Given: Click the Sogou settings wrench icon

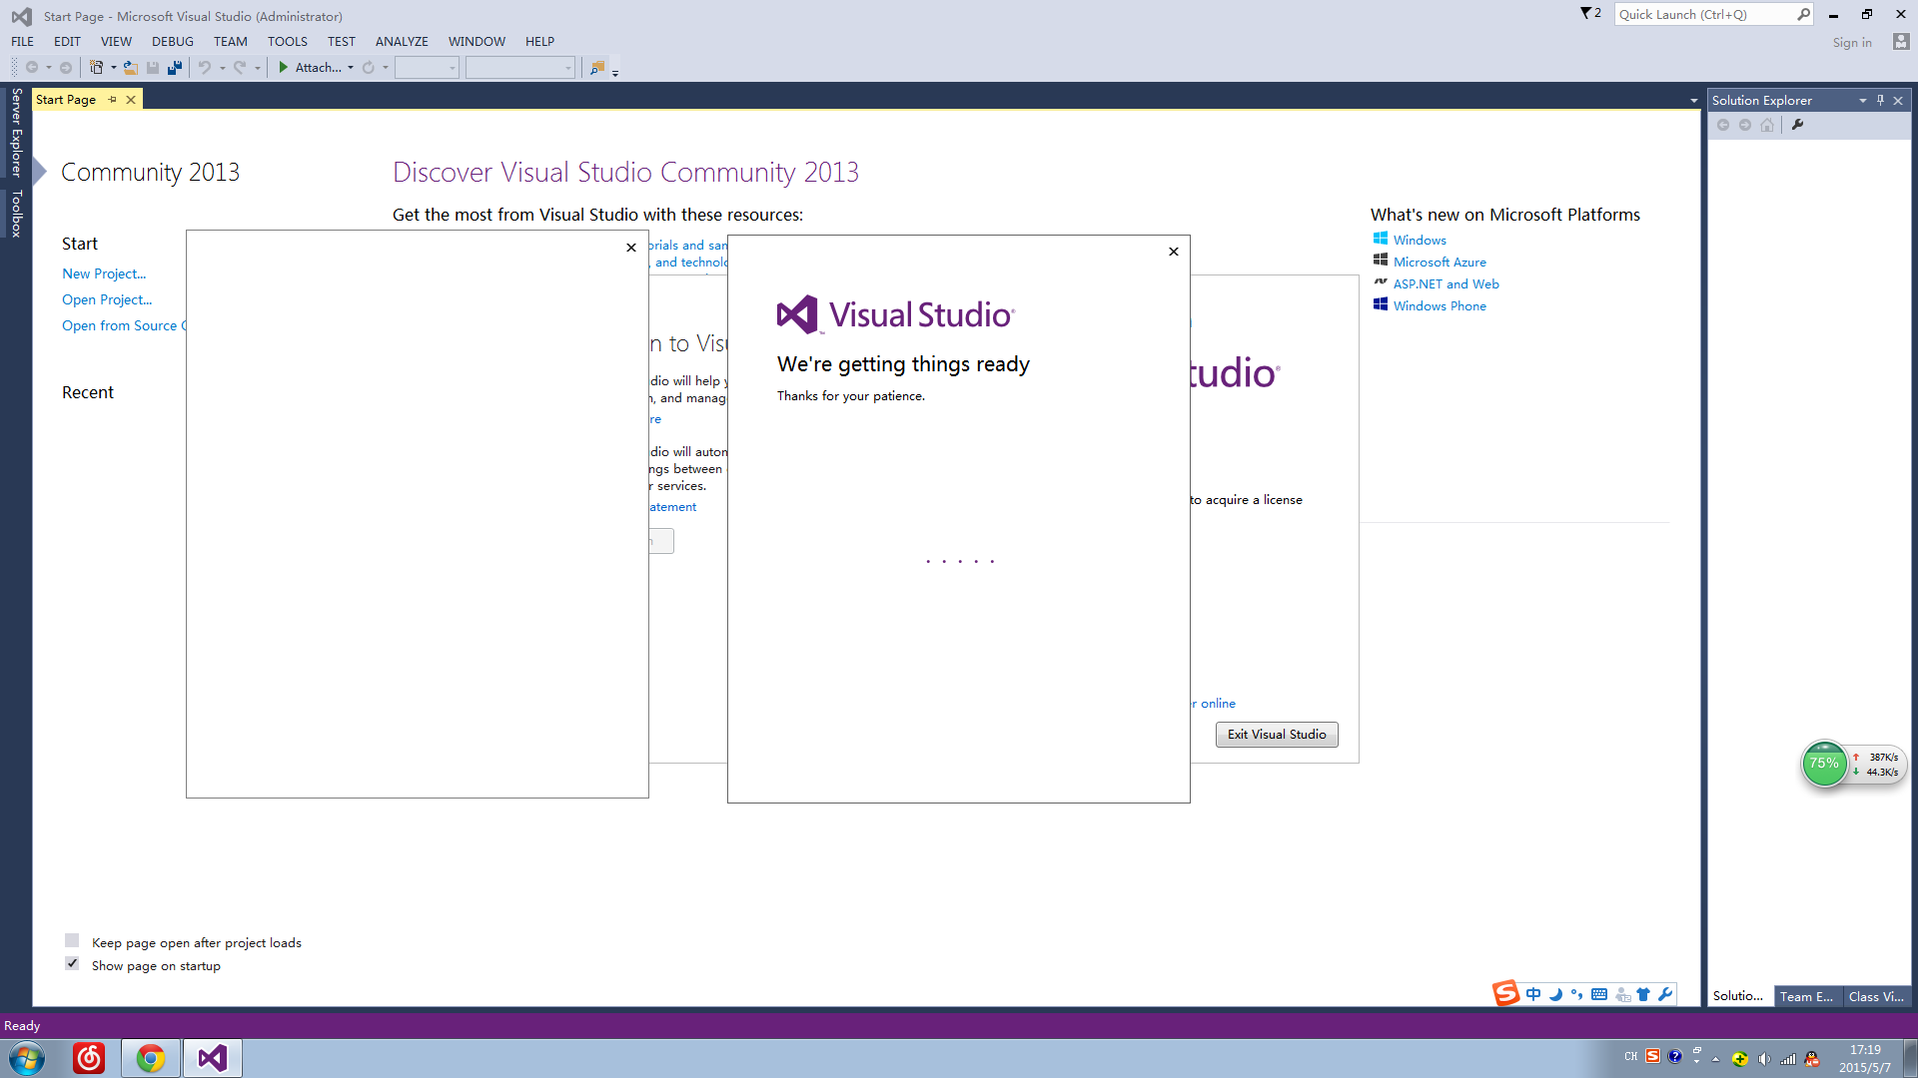Looking at the screenshot, I should (x=1665, y=994).
